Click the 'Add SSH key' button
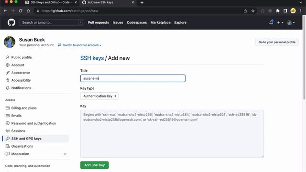Screen dimensions: 306x172 [95, 165]
